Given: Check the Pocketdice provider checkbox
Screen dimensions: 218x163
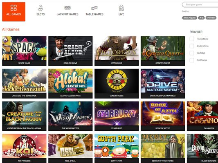Looking at the screenshot, I should click(192, 39).
